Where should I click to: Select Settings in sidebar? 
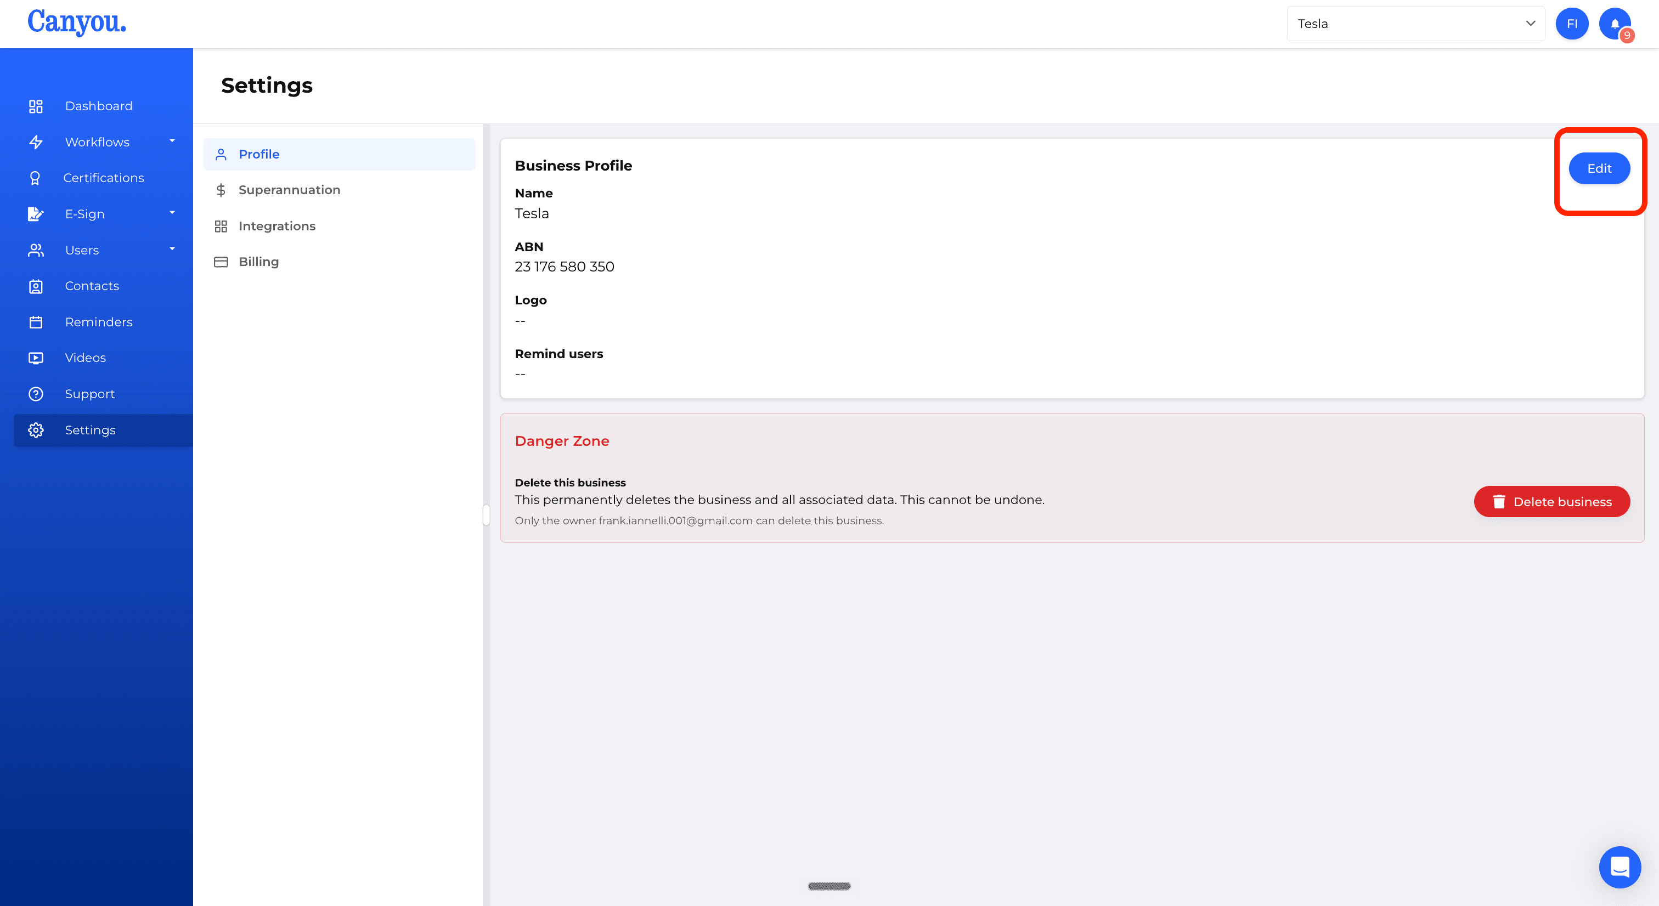(x=103, y=430)
